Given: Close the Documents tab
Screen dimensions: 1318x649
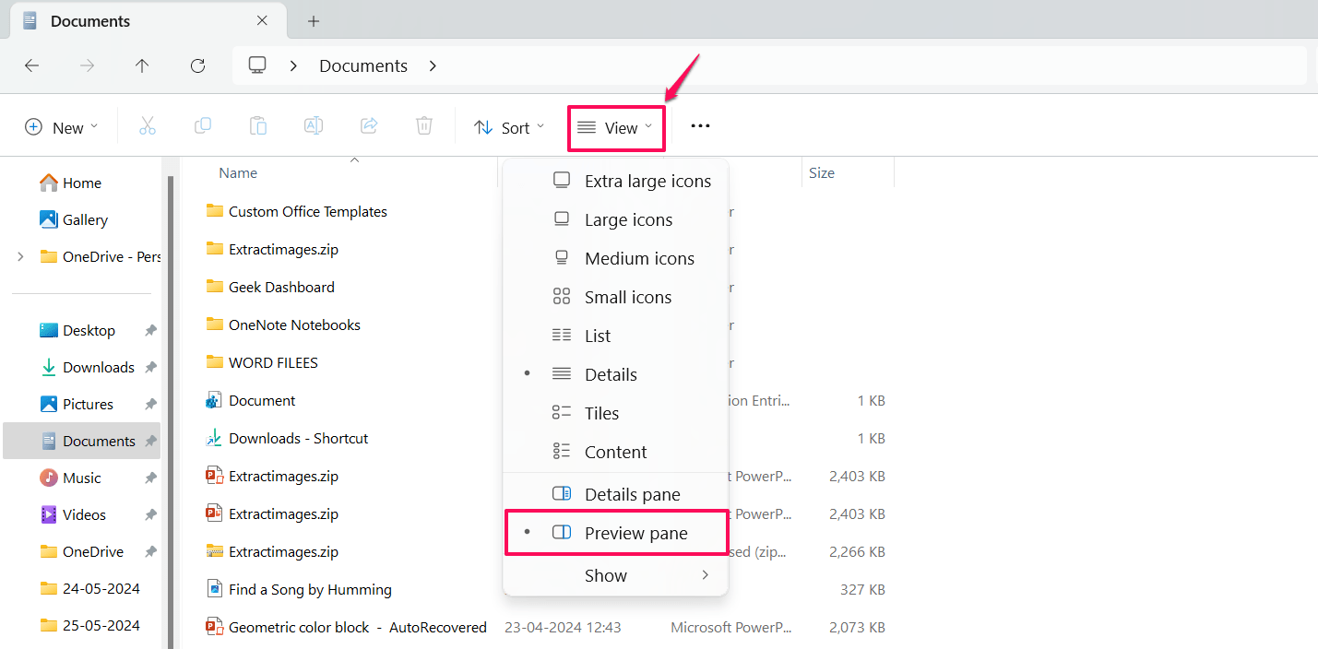Looking at the screenshot, I should click(x=262, y=20).
